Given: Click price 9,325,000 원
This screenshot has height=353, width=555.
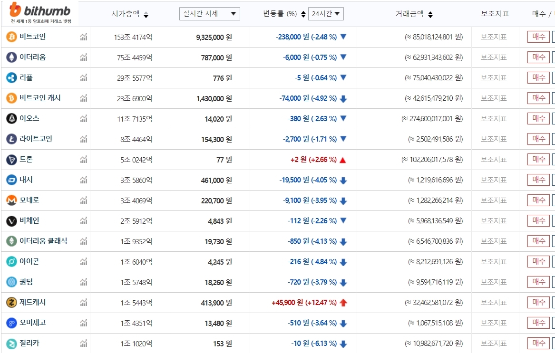Looking at the screenshot, I should click(214, 37).
